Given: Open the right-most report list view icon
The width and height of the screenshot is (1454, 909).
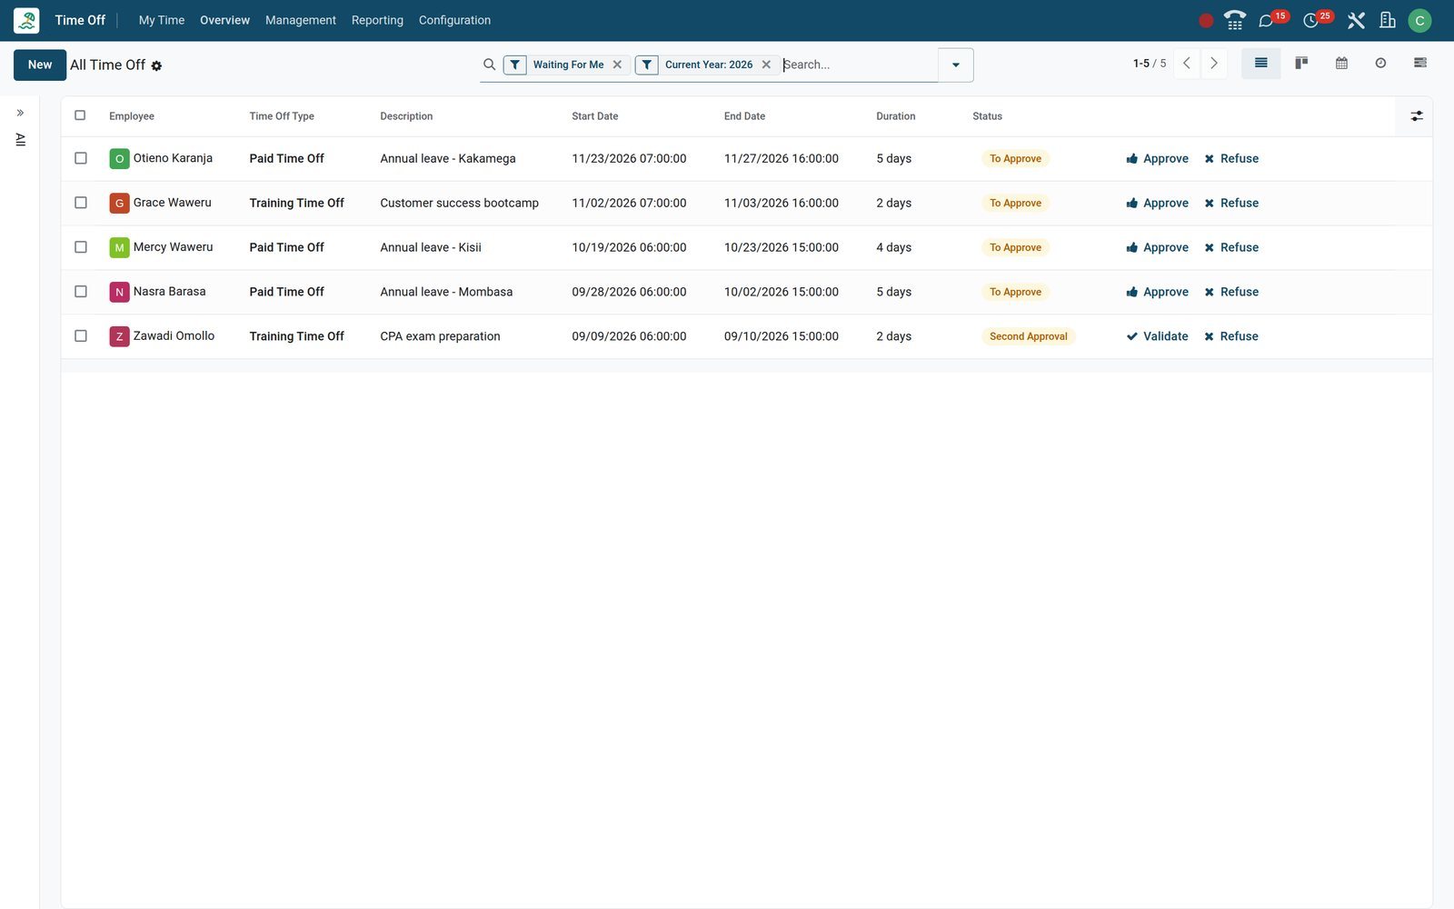Looking at the screenshot, I should tap(1419, 64).
